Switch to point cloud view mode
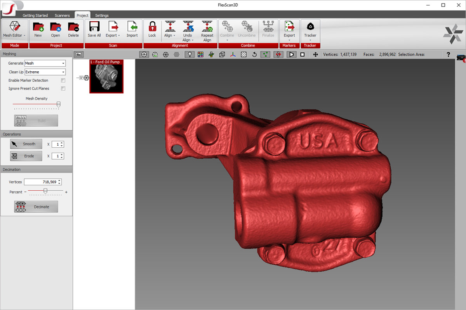 (177, 55)
